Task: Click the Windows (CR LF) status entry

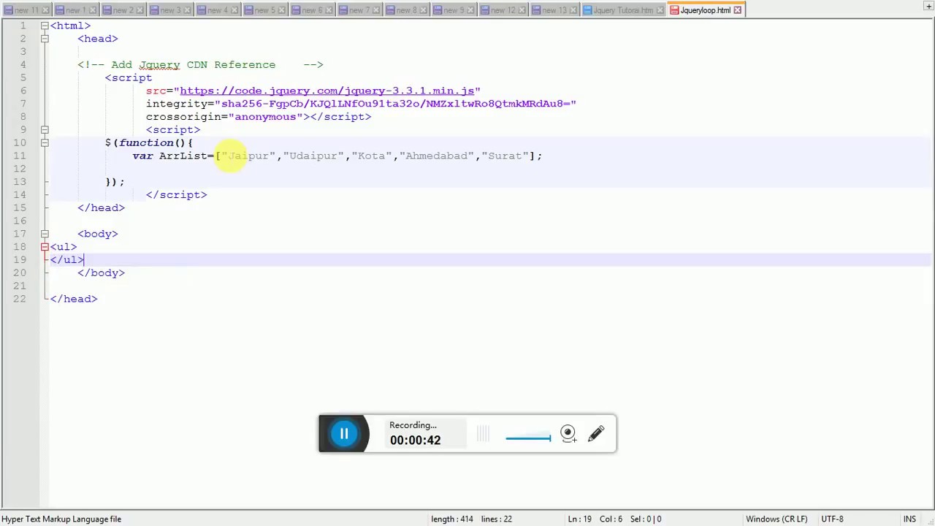Action: pos(776,519)
